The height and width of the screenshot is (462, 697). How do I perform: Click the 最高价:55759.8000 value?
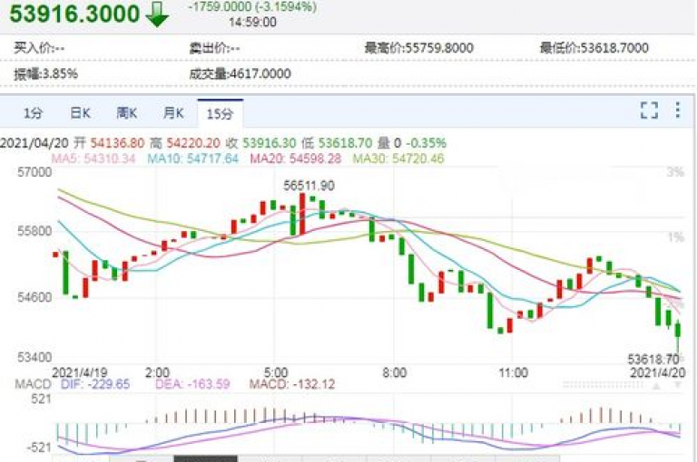pos(418,47)
